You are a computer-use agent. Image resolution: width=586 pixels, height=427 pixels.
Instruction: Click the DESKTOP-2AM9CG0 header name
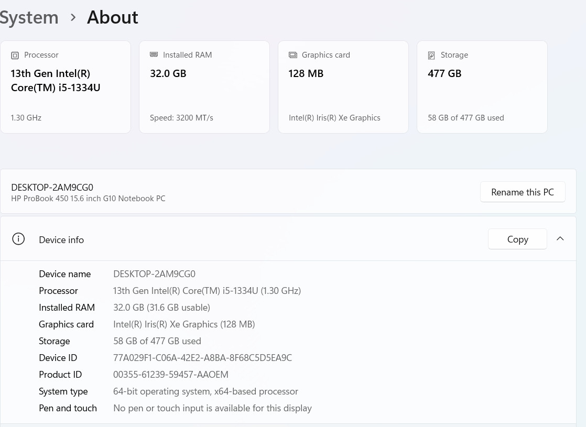tap(52, 188)
